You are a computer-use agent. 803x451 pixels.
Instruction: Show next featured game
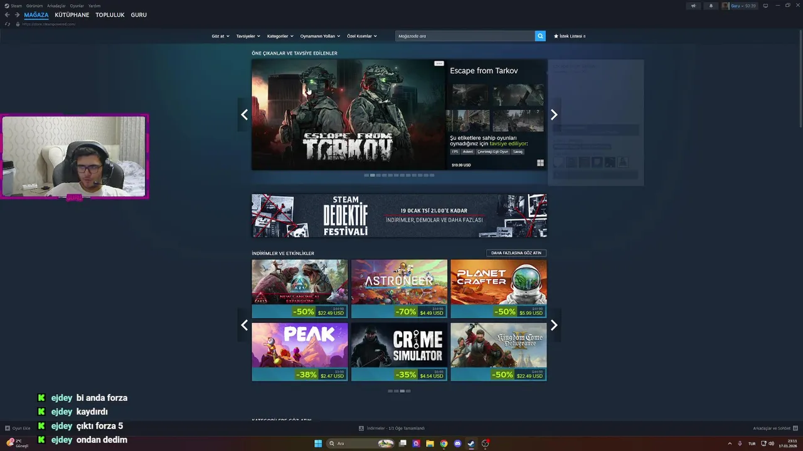coord(554,115)
